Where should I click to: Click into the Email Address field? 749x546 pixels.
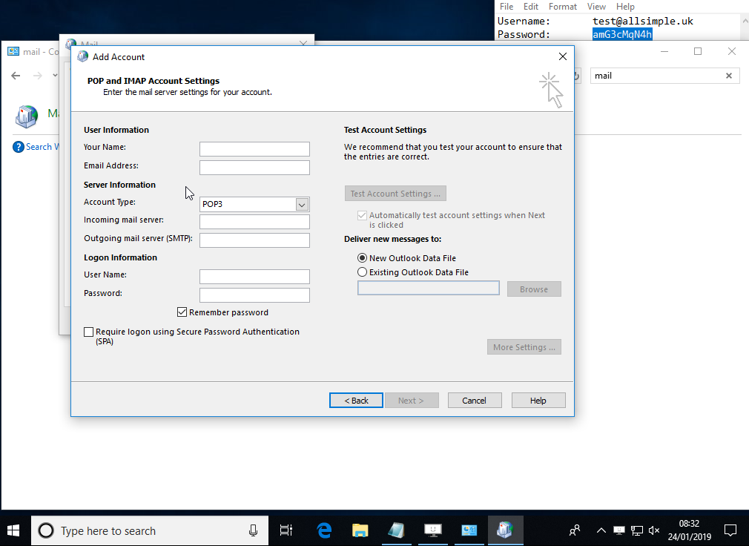tap(254, 168)
